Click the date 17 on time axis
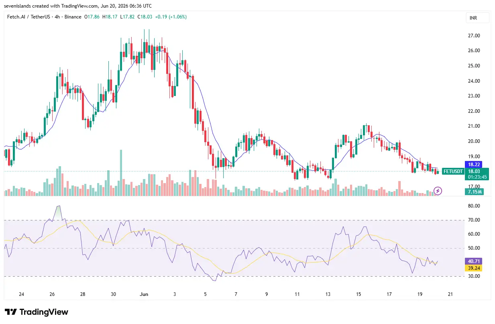Image resolution: width=495 pixels, height=324 pixels. [389, 294]
